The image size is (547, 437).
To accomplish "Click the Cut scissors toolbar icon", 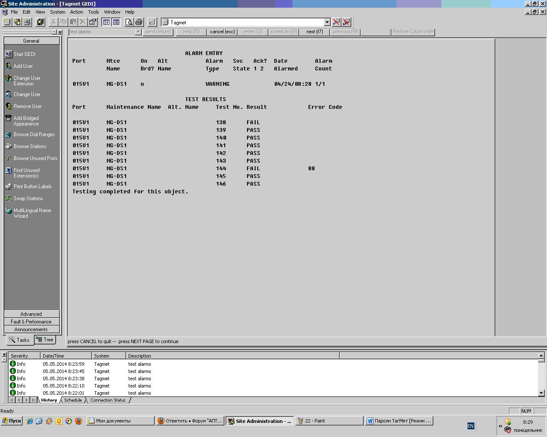I will (53, 22).
